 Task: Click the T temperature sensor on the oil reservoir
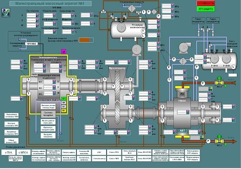coord(143,31)
